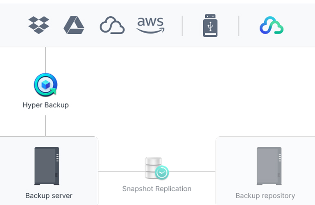Click line joining Backup server to Snapshot Replication
This screenshot has width=315, height=205.
[121, 171]
